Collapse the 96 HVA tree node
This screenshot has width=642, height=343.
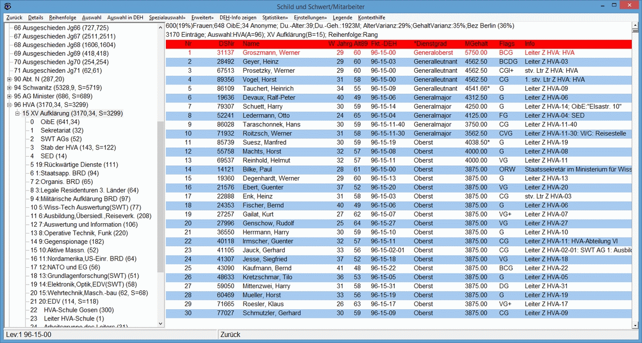pos(9,105)
